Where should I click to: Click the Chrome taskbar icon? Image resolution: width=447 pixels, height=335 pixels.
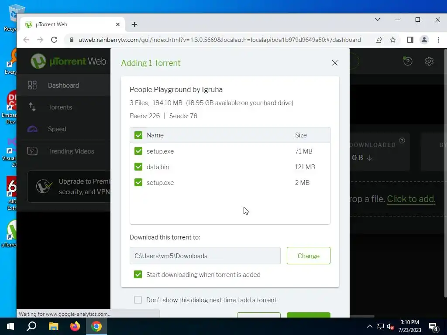(x=96, y=326)
